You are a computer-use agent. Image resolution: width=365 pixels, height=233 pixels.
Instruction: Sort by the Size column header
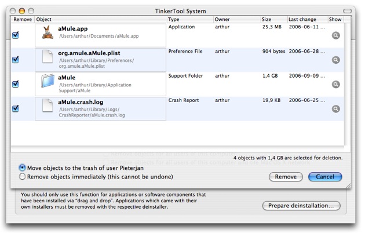click(x=273, y=19)
